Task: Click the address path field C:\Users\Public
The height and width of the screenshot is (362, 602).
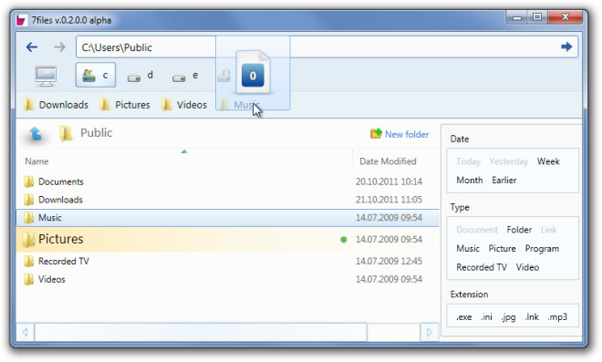Action: click(327, 47)
